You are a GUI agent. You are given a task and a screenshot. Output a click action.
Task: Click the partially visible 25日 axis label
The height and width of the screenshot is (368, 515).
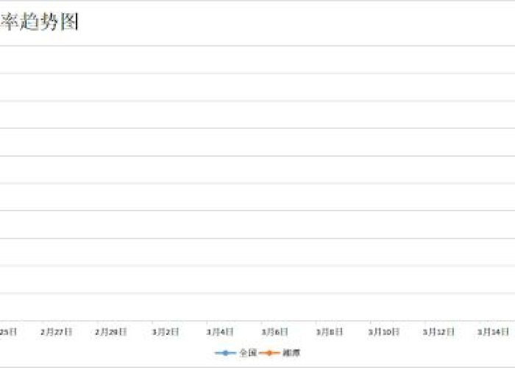click(x=8, y=332)
